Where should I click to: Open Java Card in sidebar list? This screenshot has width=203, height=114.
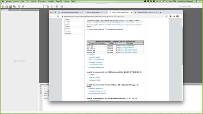68,31
